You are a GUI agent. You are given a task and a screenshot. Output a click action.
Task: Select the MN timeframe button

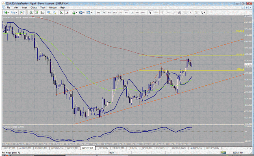tap(143, 13)
